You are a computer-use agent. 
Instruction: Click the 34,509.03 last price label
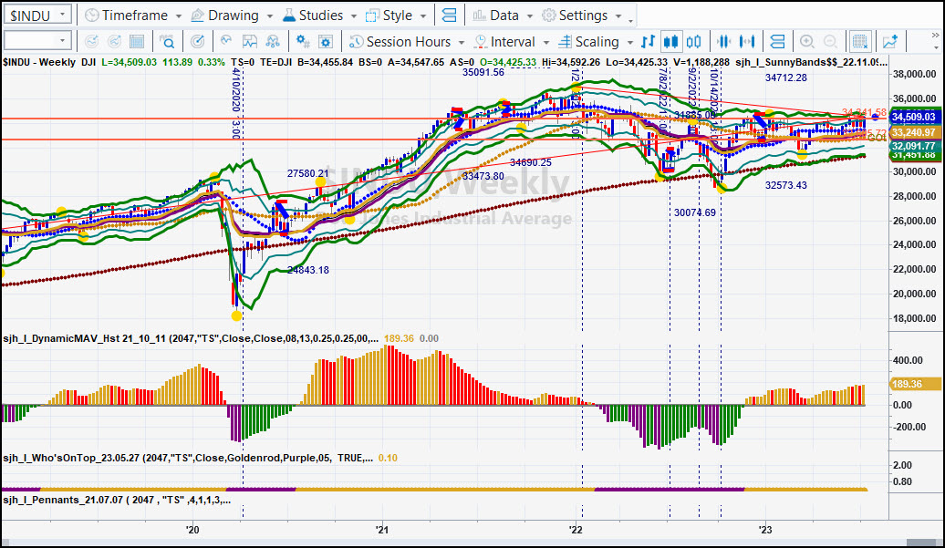pos(914,117)
